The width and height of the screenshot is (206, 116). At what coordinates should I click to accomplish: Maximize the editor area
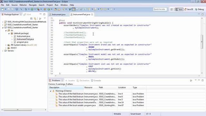pos(202,14)
